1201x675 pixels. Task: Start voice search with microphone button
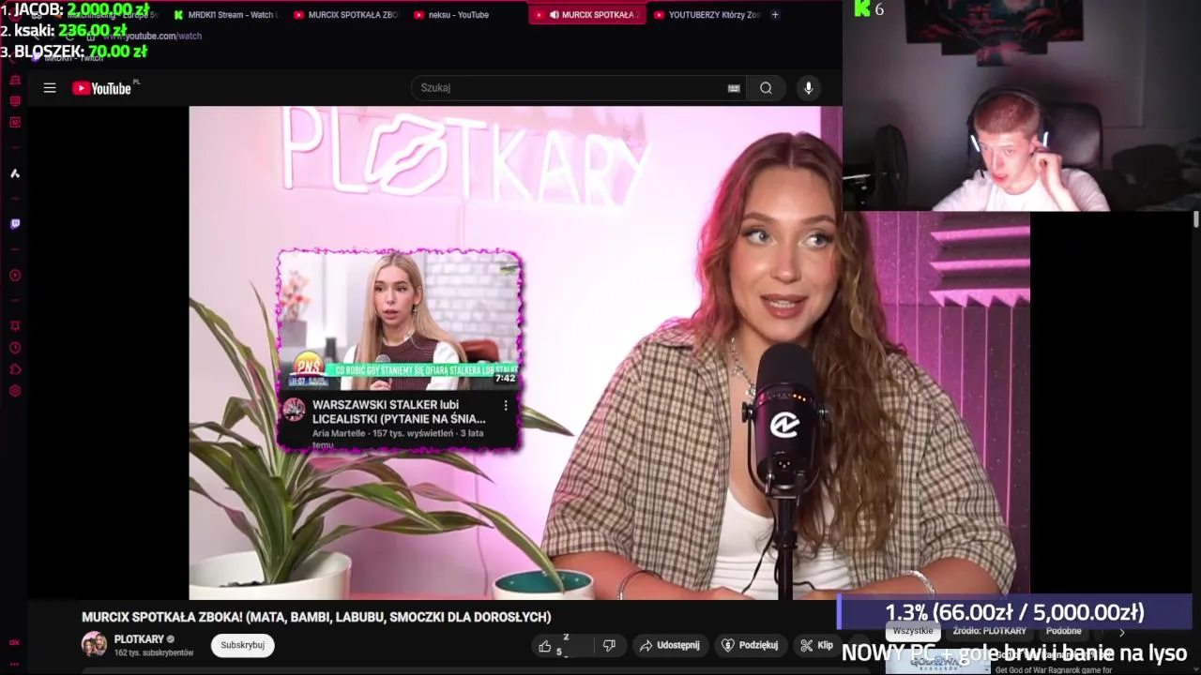[809, 88]
